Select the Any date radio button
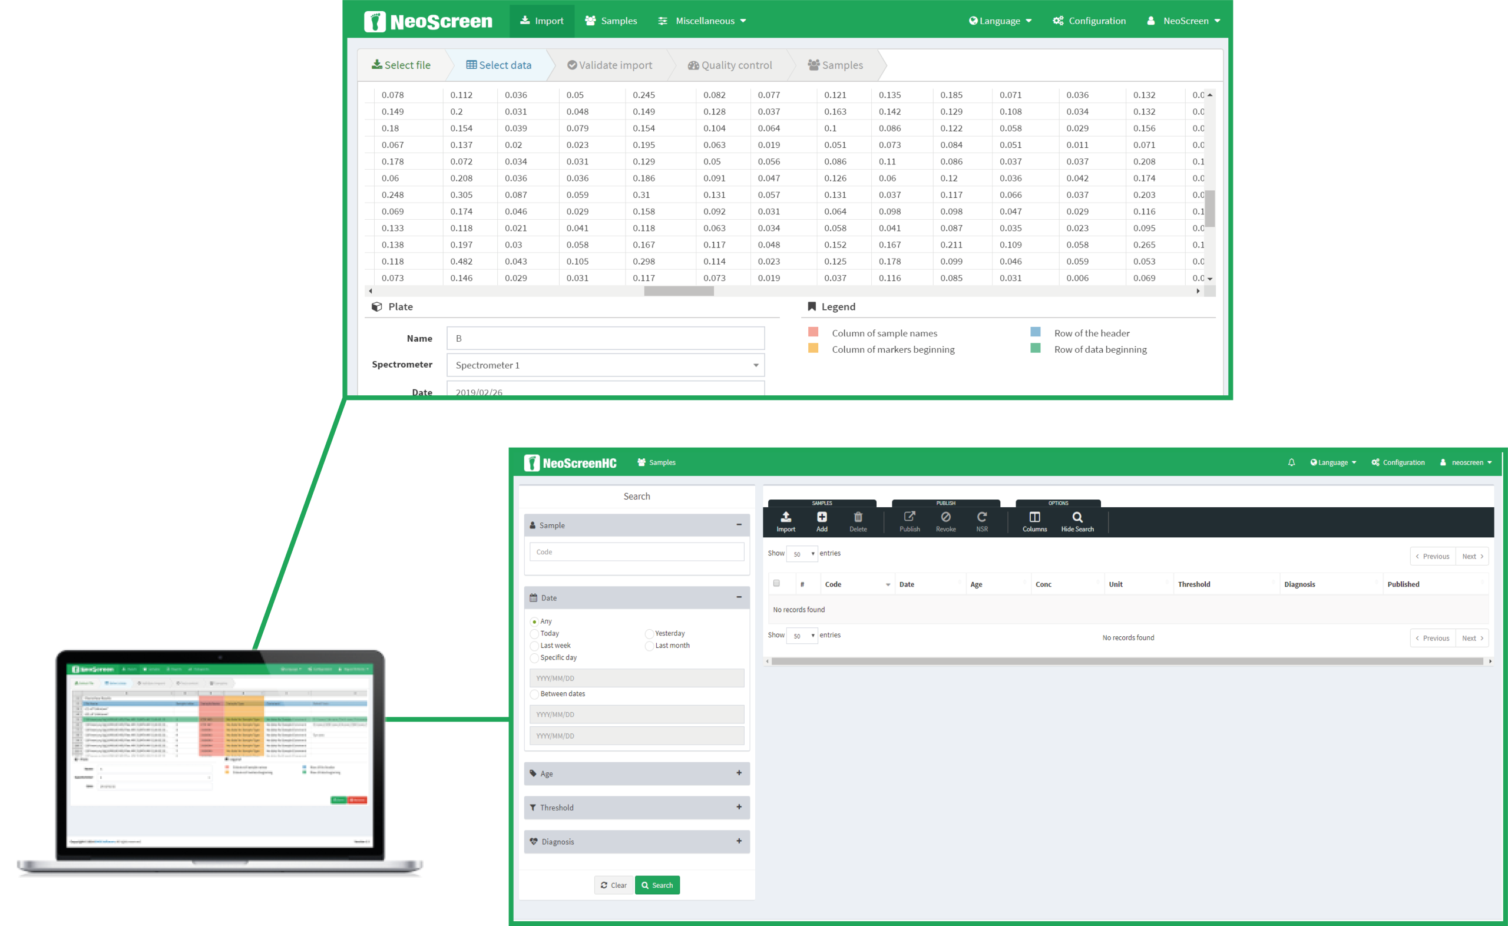1508x926 pixels. [x=534, y=621]
